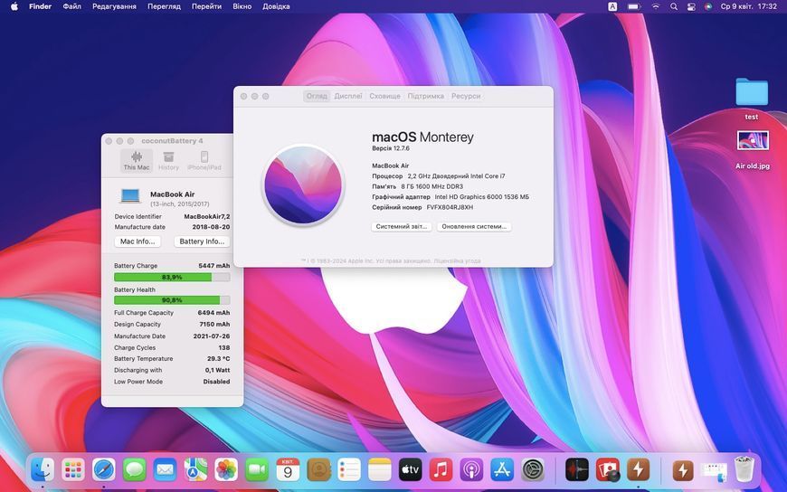Open the Редагування menu
787x492 pixels.
[114, 6]
